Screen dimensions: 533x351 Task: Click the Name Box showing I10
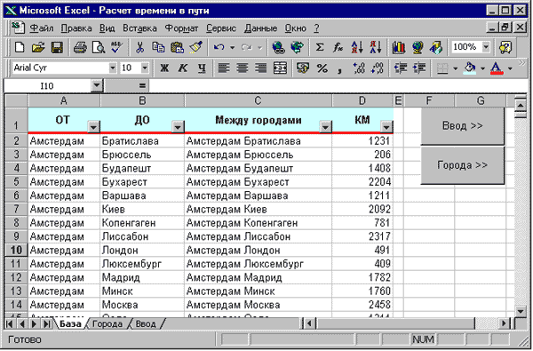[47, 86]
